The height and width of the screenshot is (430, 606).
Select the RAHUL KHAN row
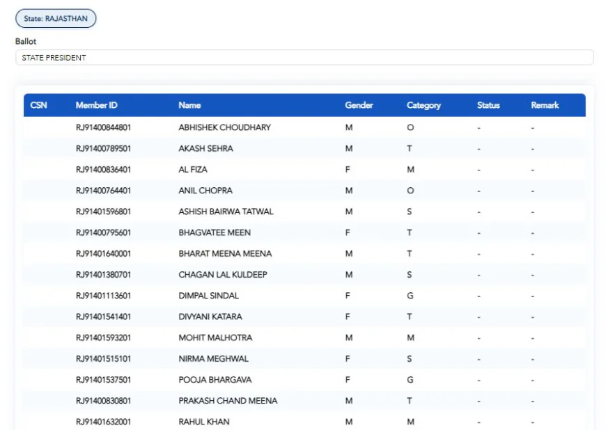pos(203,422)
